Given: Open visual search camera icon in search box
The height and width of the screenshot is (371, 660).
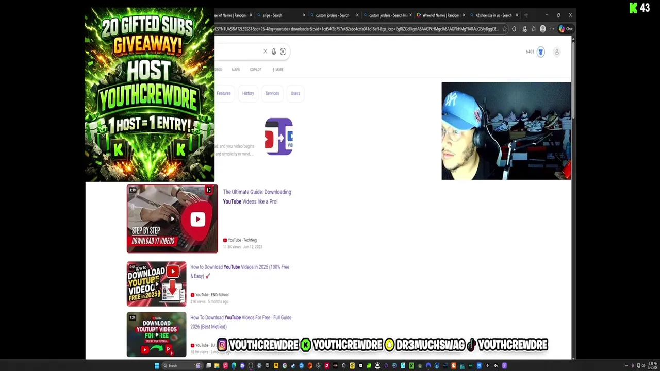Looking at the screenshot, I should tap(283, 52).
